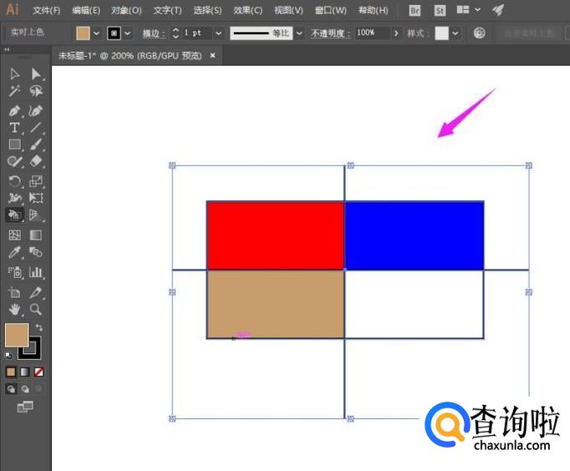Select the Column Graph tool
570x471 pixels.
pyautogui.click(x=36, y=272)
